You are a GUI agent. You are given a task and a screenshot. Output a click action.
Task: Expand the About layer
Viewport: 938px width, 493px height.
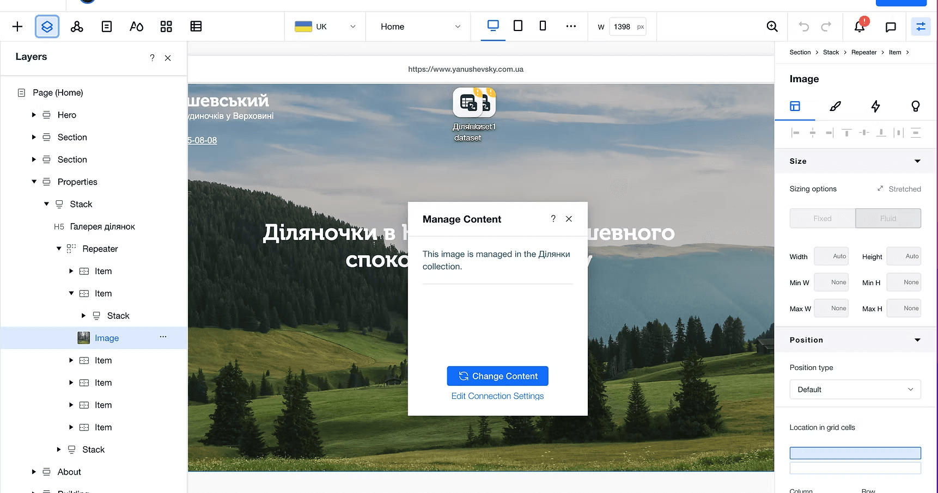coord(34,472)
